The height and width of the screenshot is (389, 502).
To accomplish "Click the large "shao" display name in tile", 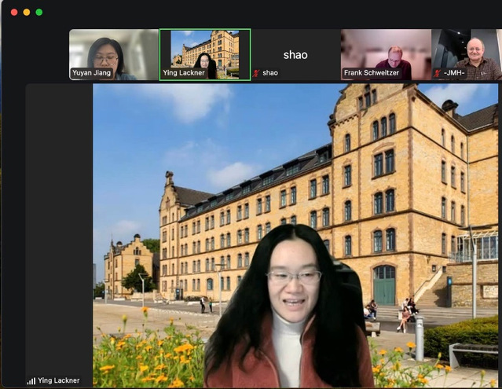I will click(295, 54).
